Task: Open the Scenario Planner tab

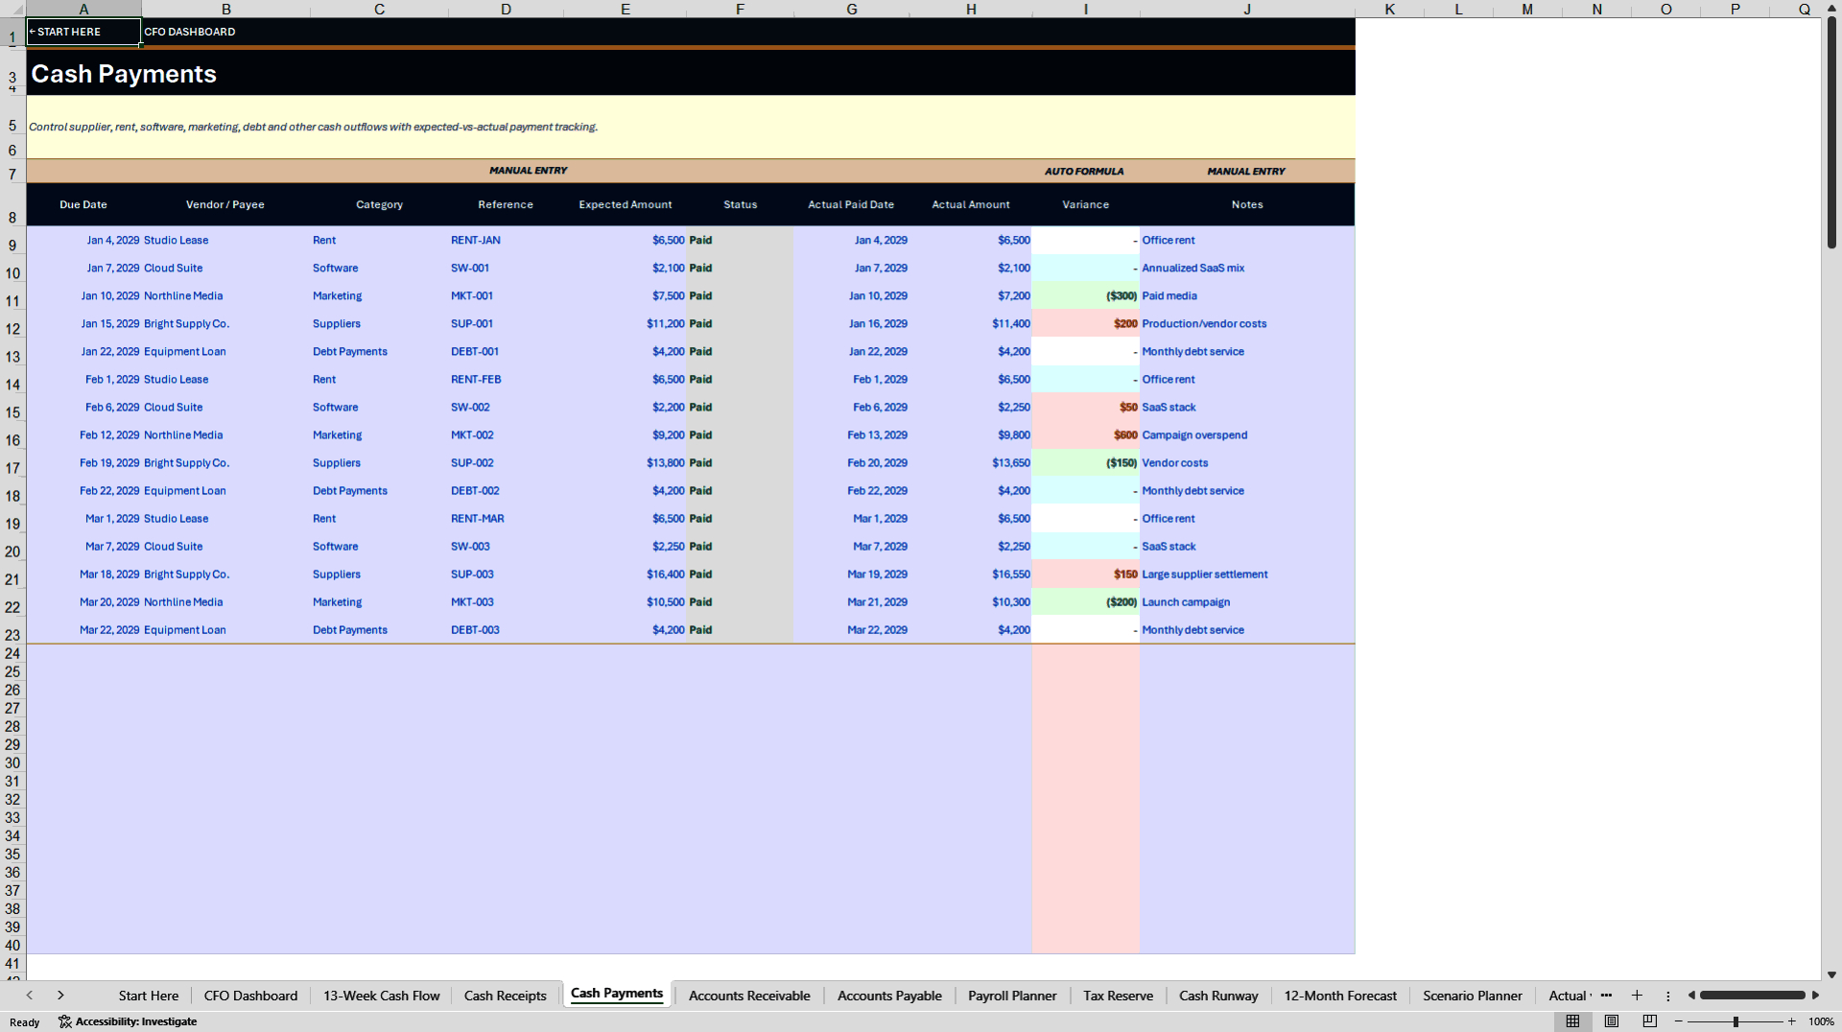Action: (x=1472, y=996)
